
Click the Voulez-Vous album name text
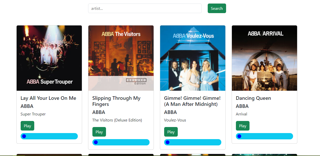(x=175, y=120)
